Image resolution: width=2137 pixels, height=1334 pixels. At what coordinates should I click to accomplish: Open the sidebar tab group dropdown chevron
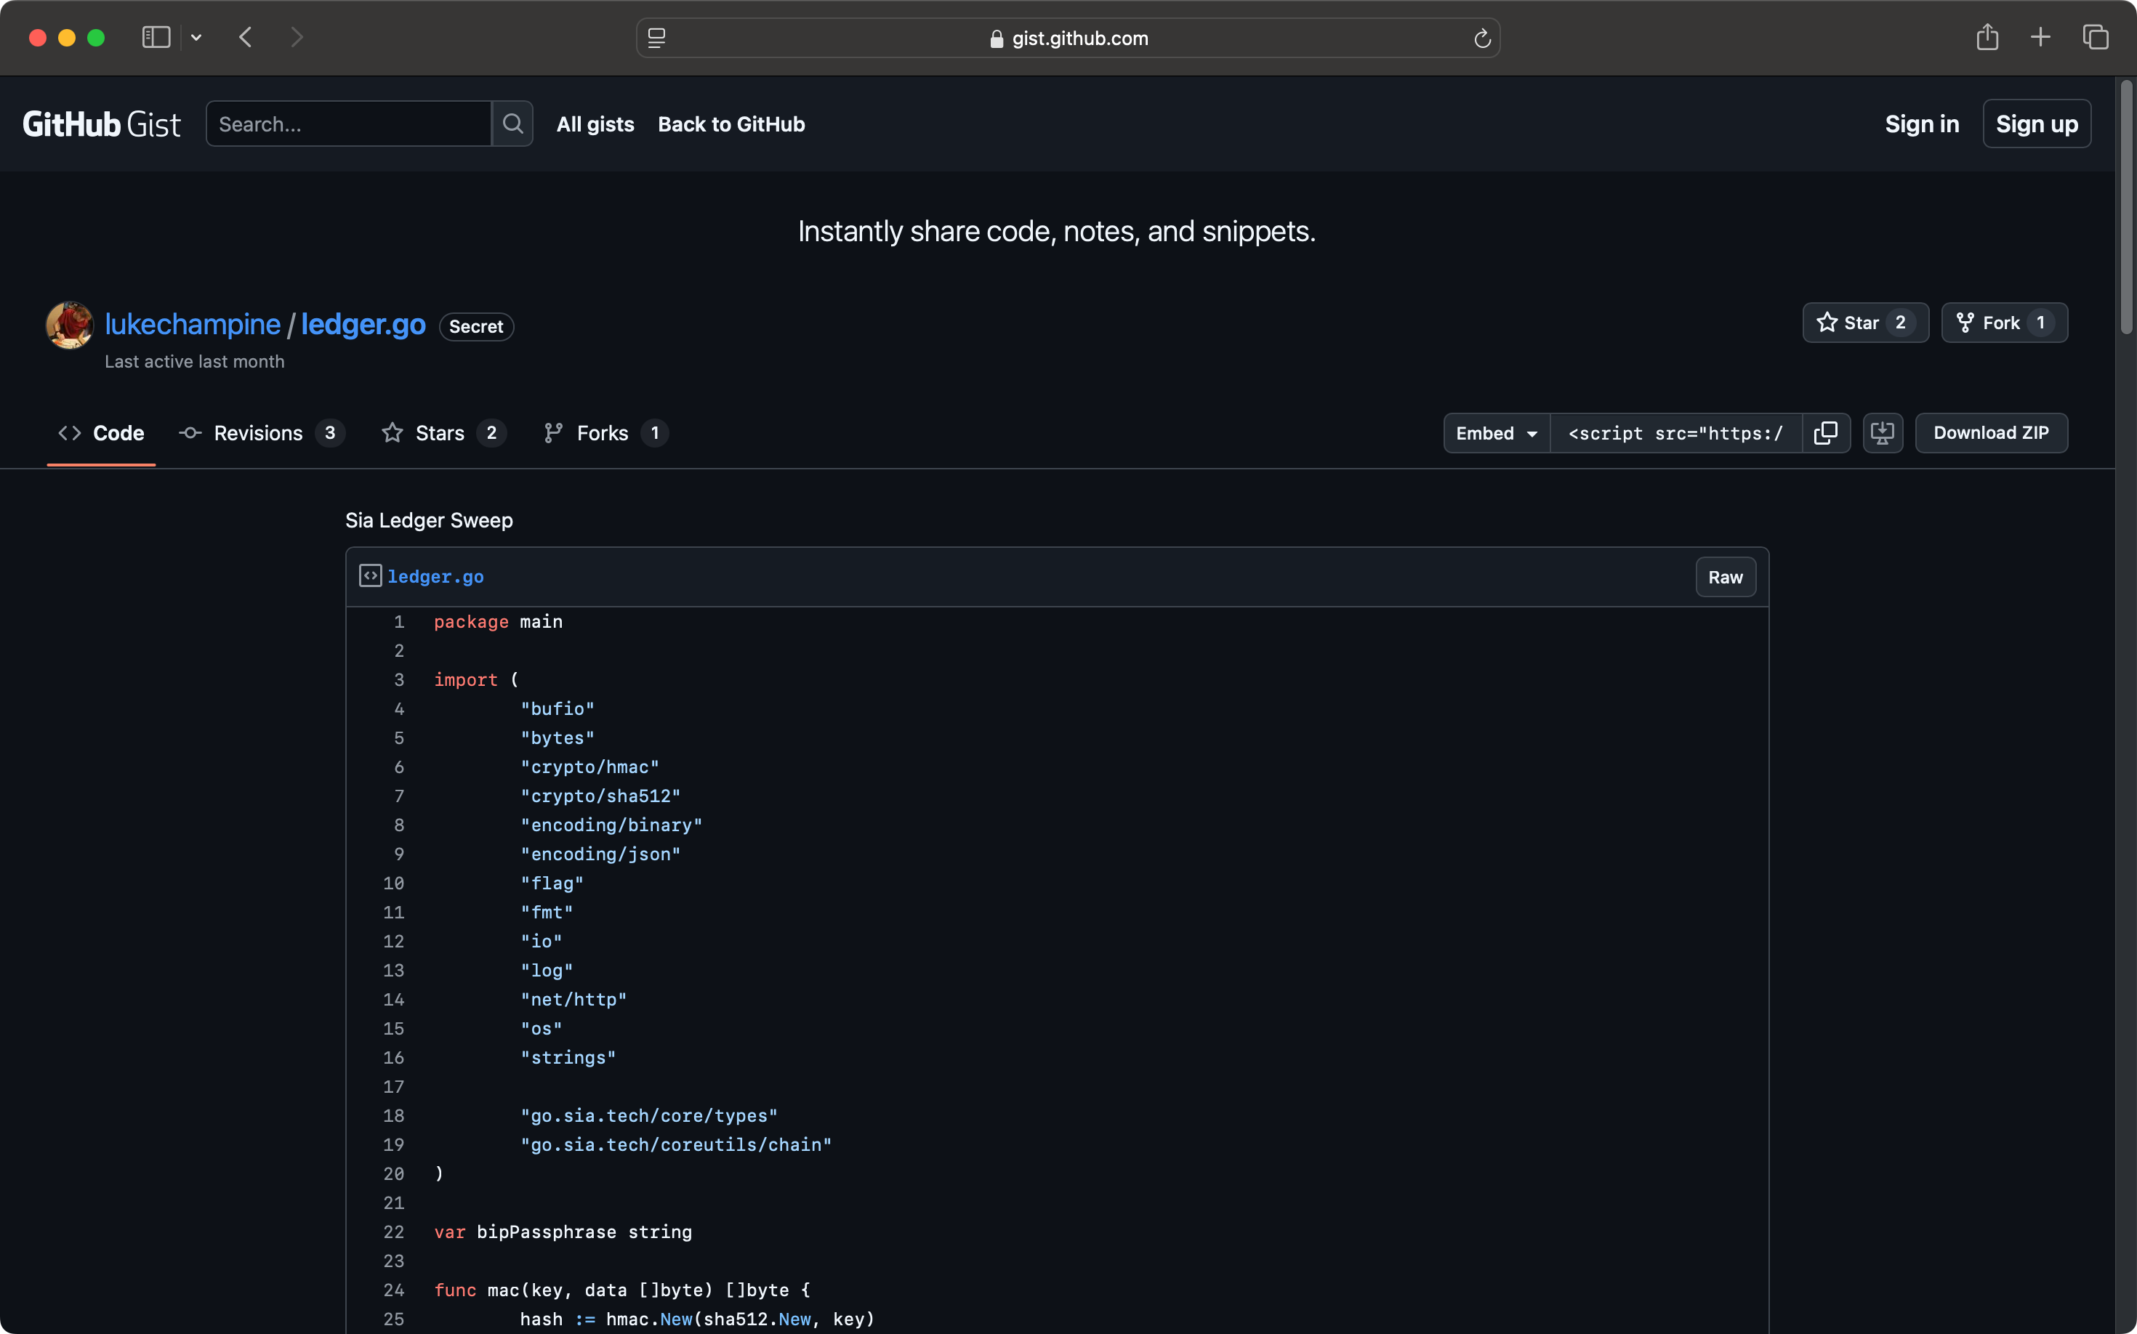coord(196,37)
